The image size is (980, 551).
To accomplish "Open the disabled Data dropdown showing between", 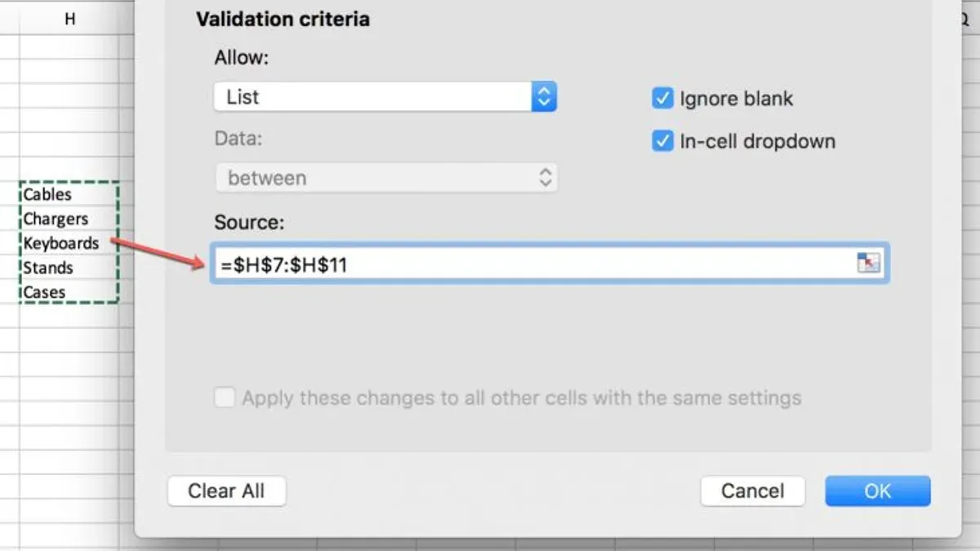I will (x=386, y=178).
